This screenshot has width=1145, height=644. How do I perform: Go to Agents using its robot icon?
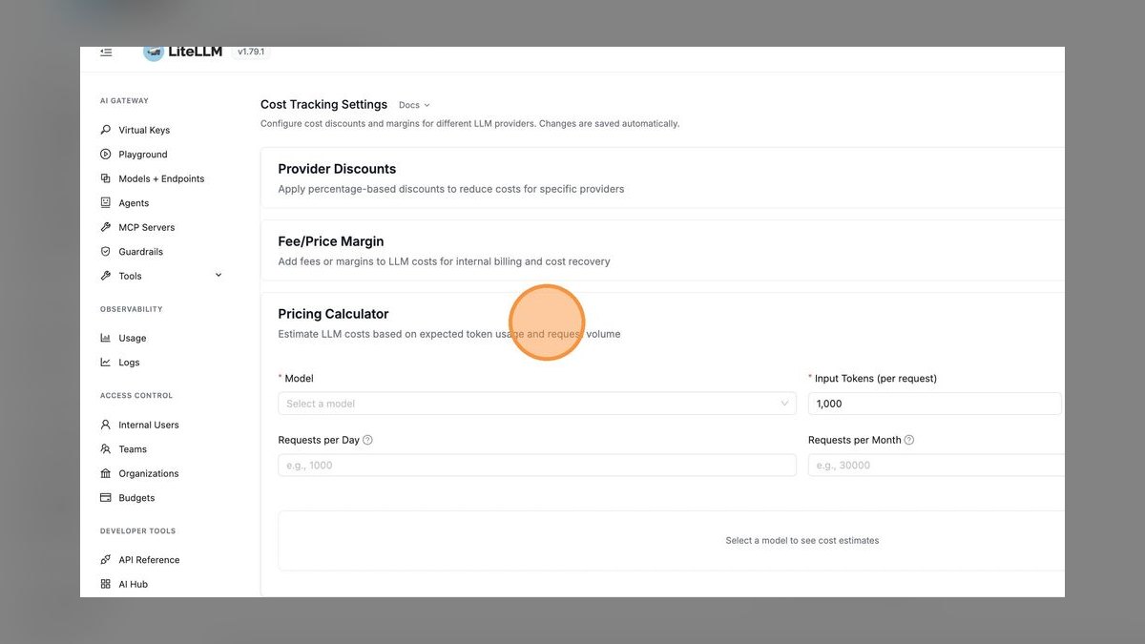[106, 203]
